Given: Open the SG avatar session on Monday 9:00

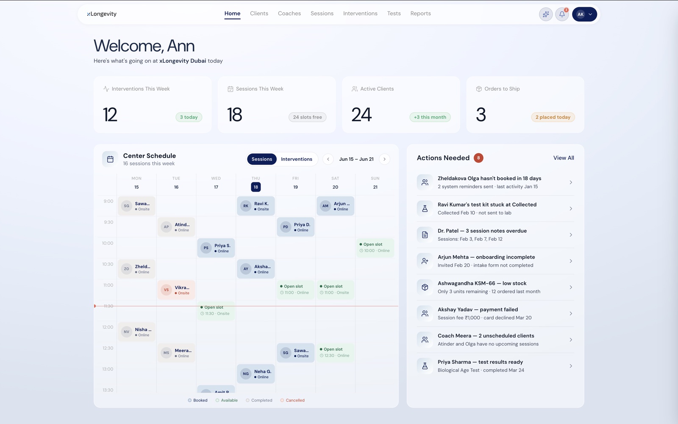Looking at the screenshot, I should [x=136, y=206].
